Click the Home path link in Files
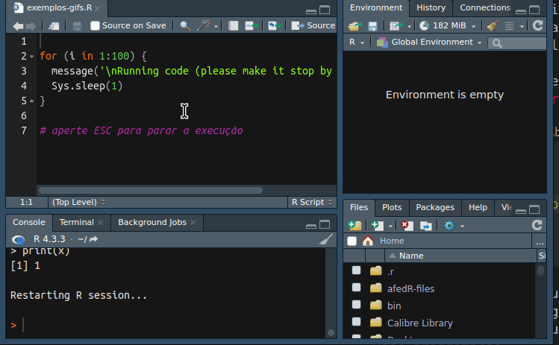The image size is (559, 345). click(391, 241)
